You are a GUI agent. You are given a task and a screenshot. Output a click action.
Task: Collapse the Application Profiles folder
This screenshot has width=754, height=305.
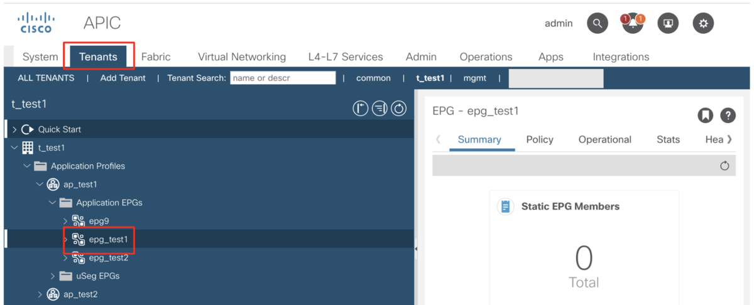[x=27, y=166]
